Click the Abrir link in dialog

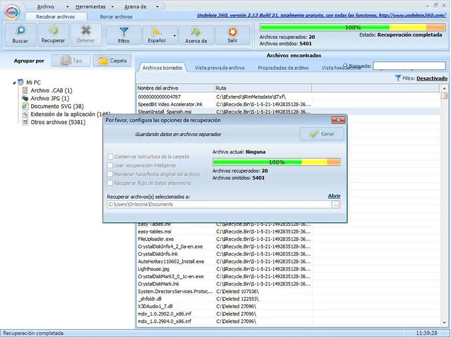(x=334, y=196)
